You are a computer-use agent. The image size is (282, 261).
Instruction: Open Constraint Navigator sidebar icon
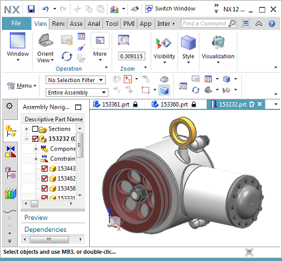11,151
